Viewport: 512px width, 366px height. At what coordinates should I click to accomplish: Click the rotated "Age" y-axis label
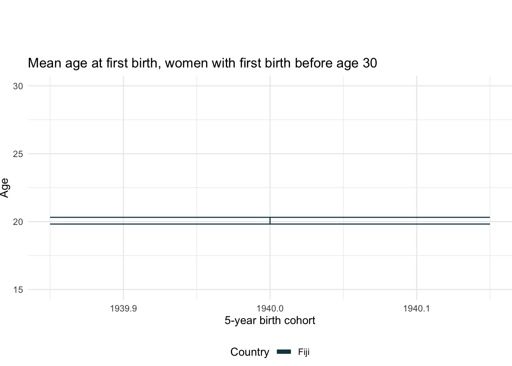[5, 188]
